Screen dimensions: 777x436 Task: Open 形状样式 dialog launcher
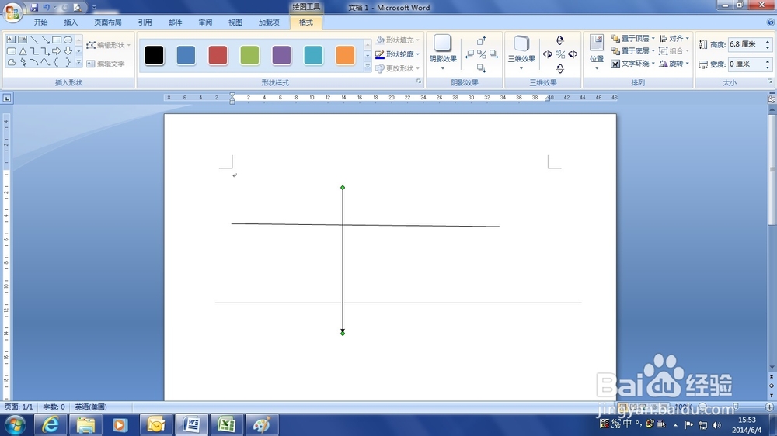pos(419,81)
